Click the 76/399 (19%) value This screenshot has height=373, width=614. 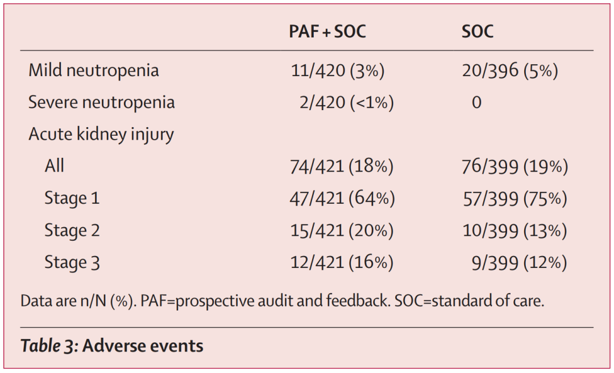pos(515,166)
